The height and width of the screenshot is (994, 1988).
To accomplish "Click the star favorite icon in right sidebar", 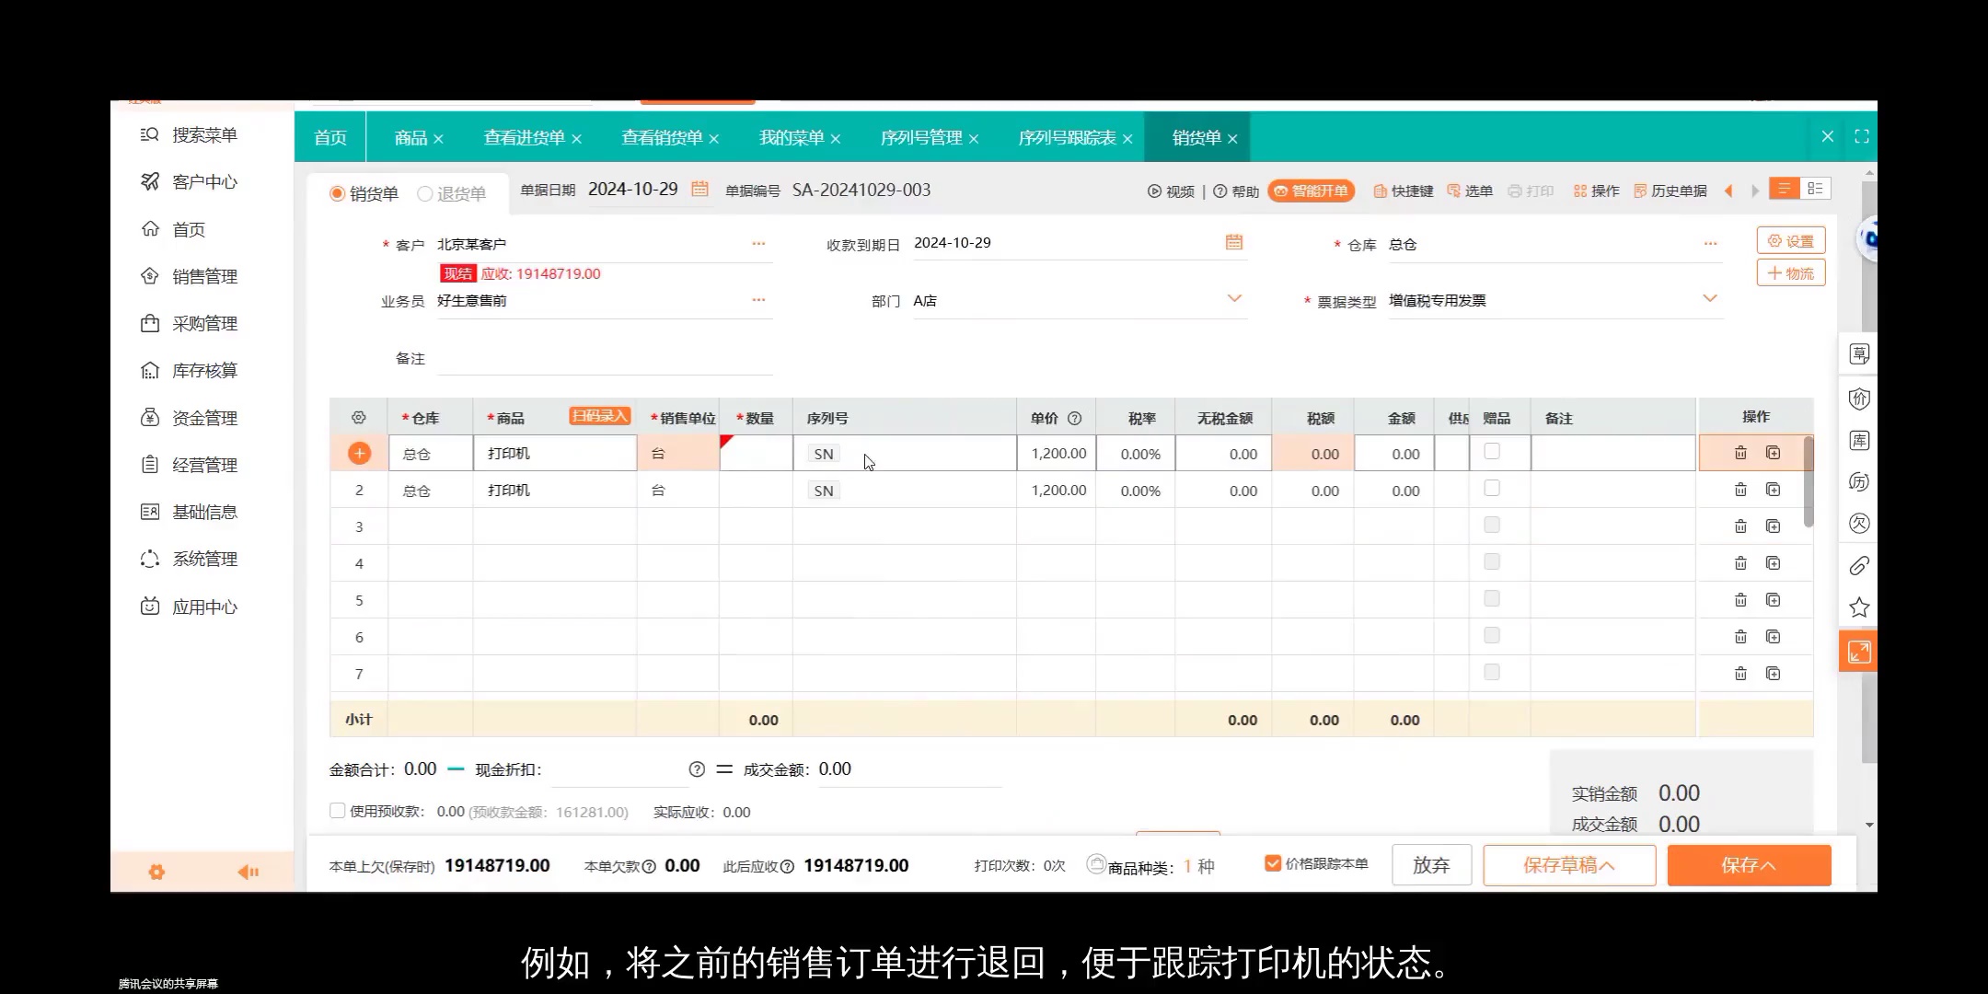I will [1859, 607].
